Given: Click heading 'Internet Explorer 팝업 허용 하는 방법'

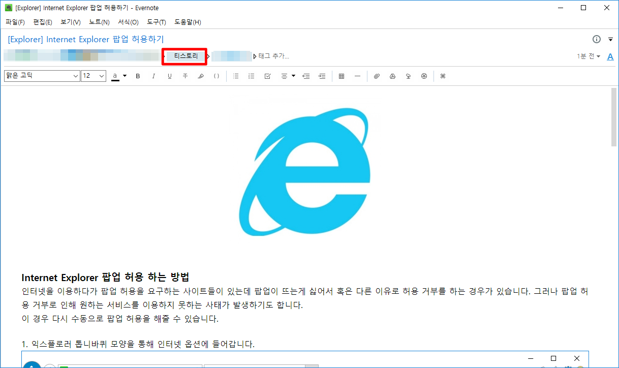Looking at the screenshot, I should (x=105, y=278).
